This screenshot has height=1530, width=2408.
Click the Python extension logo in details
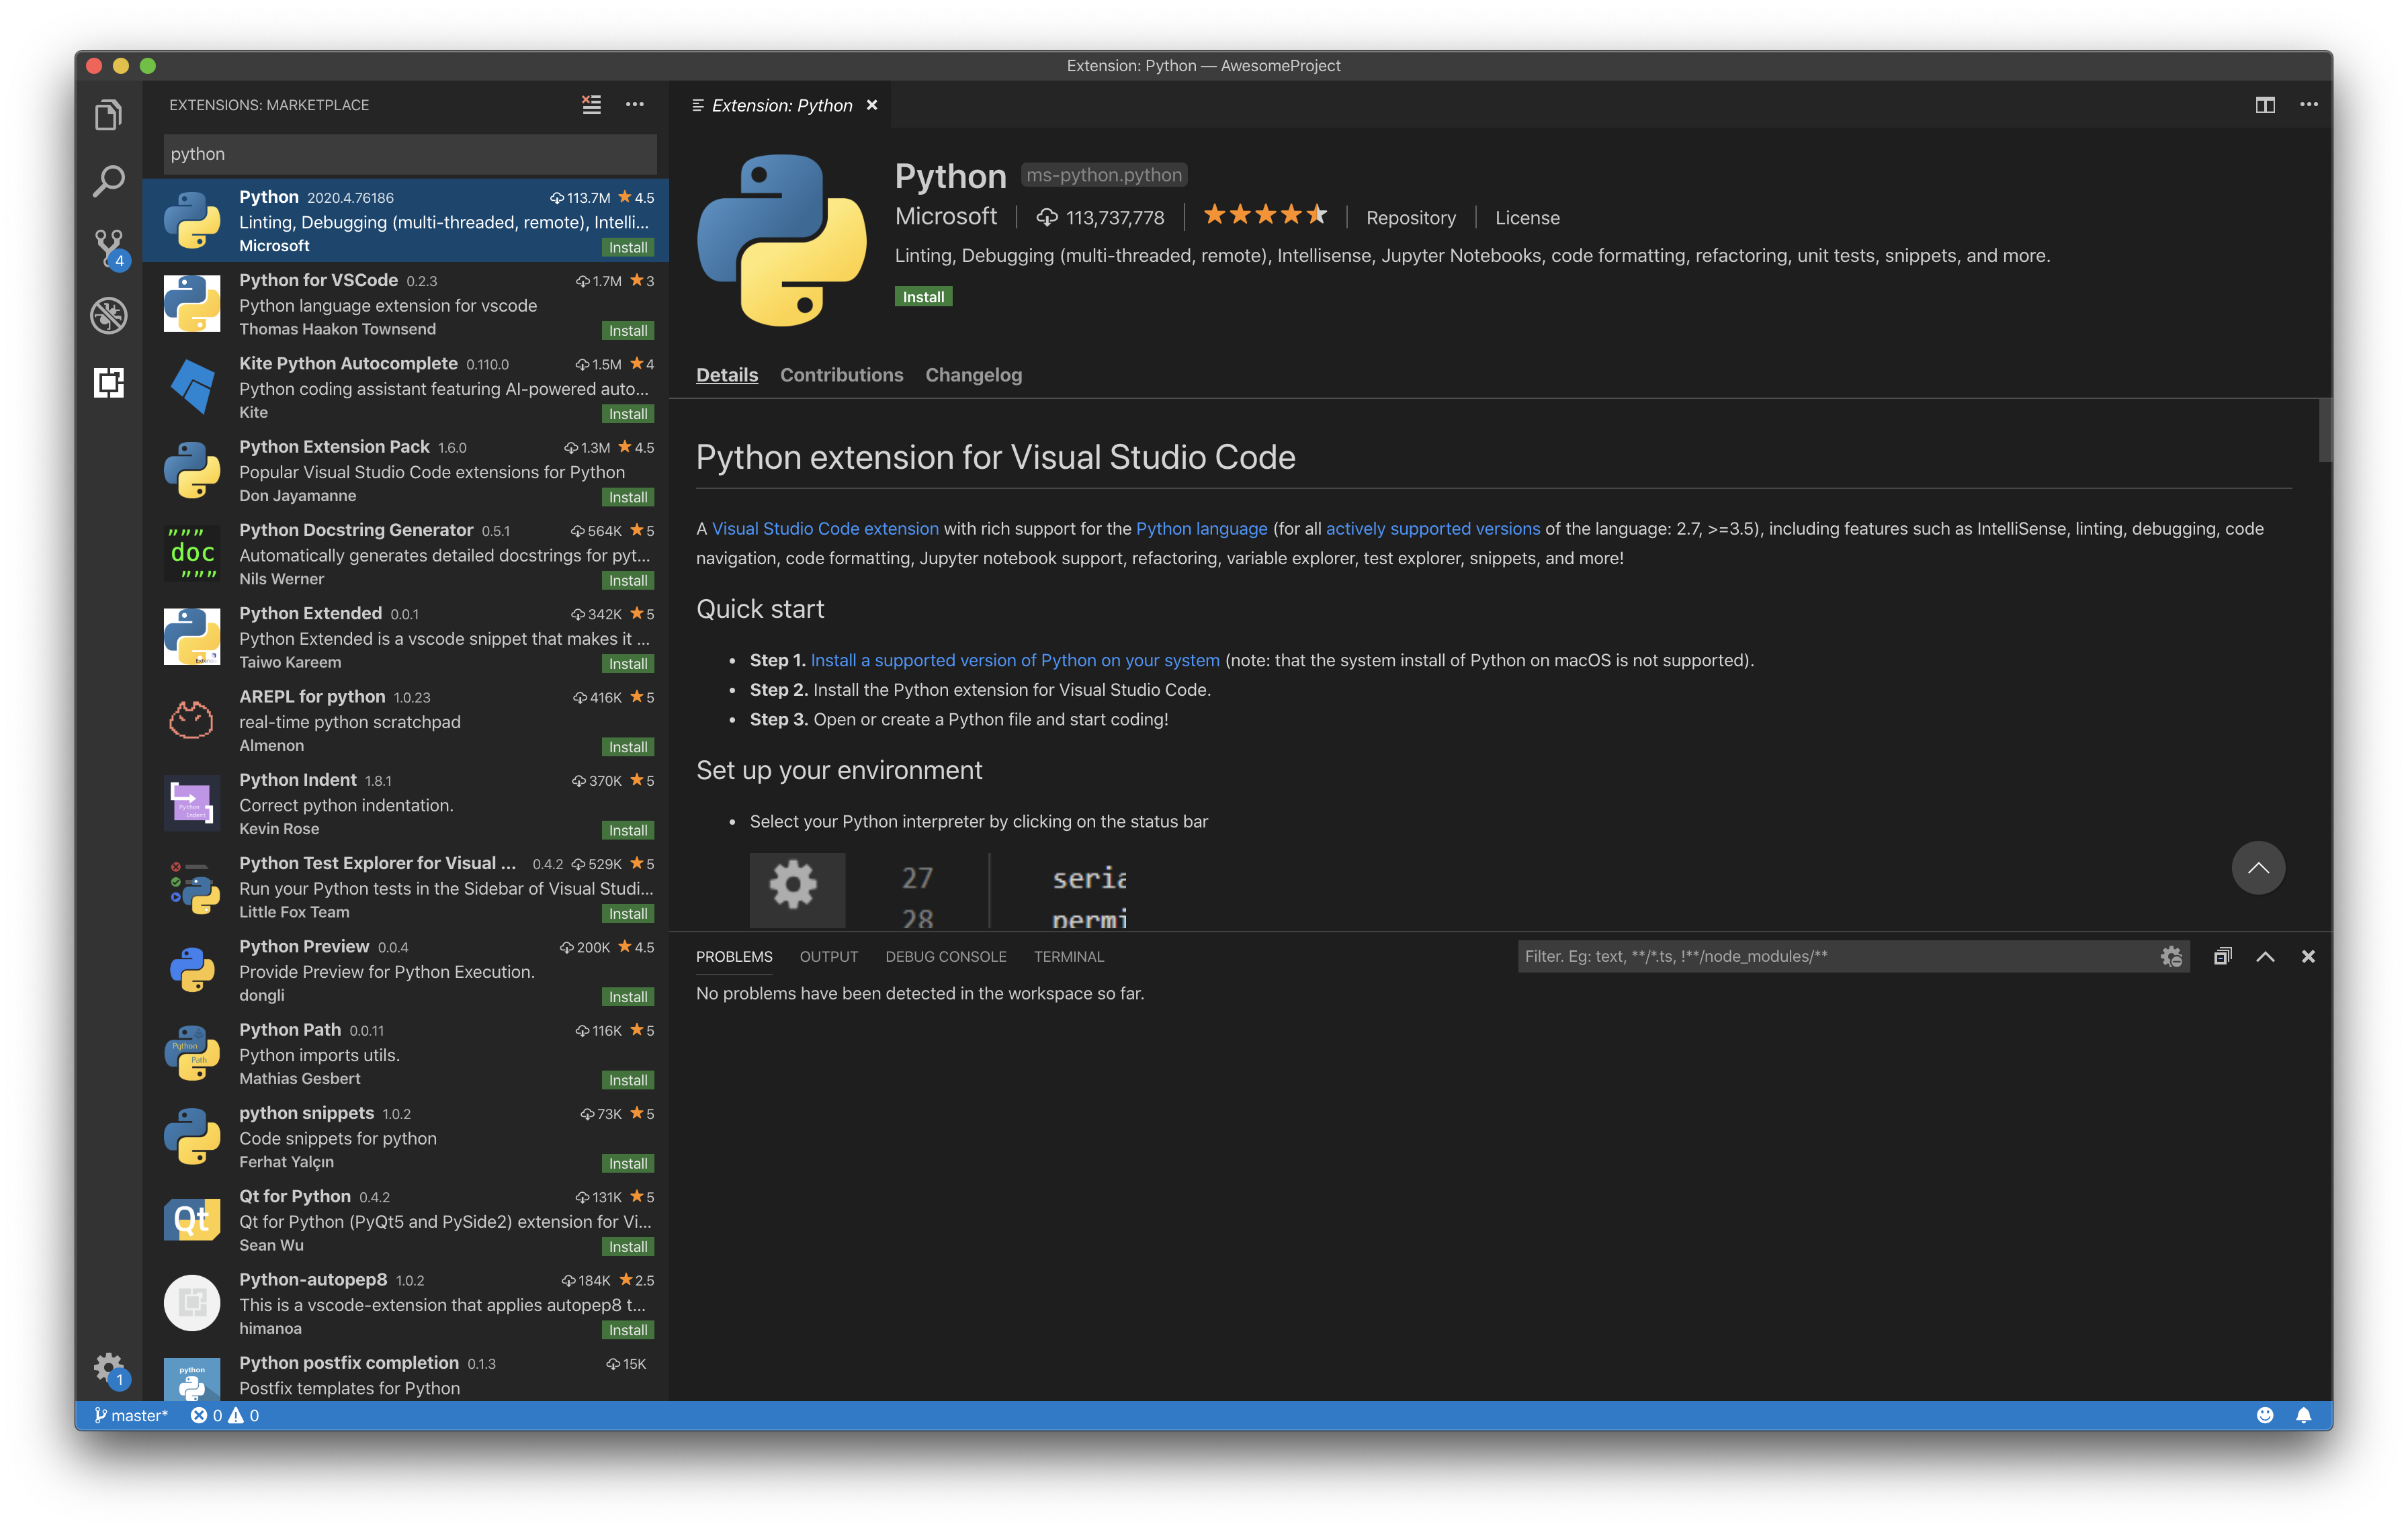[782, 240]
